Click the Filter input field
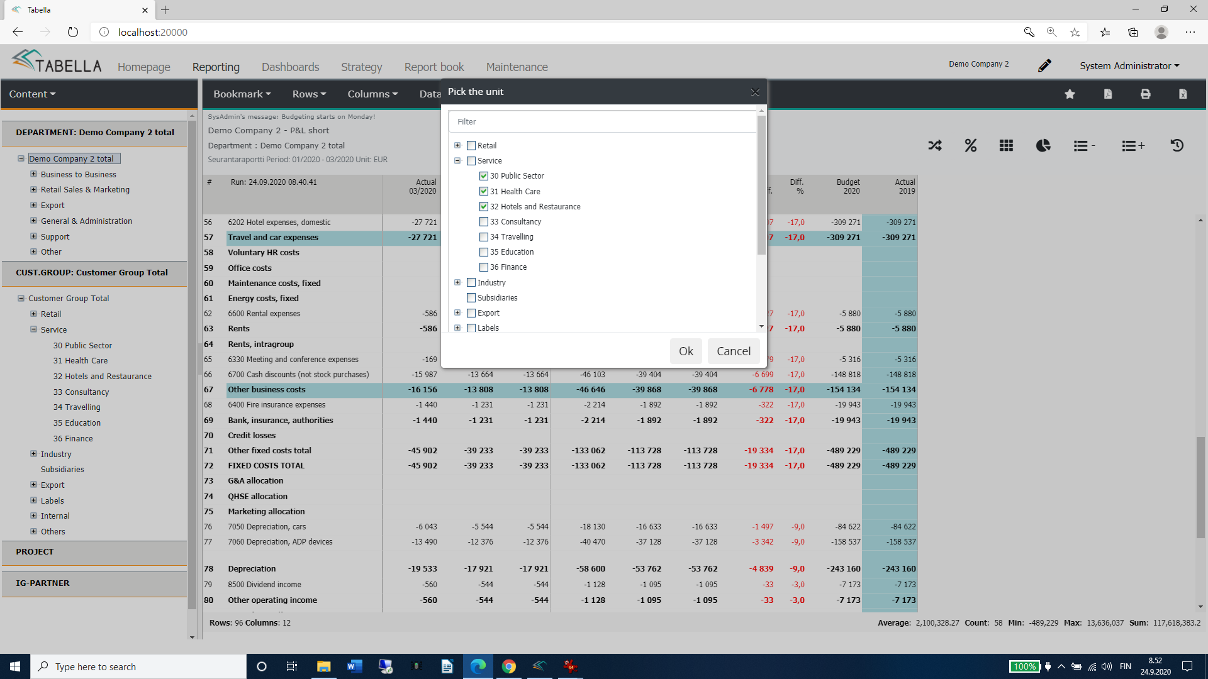 [603, 122]
